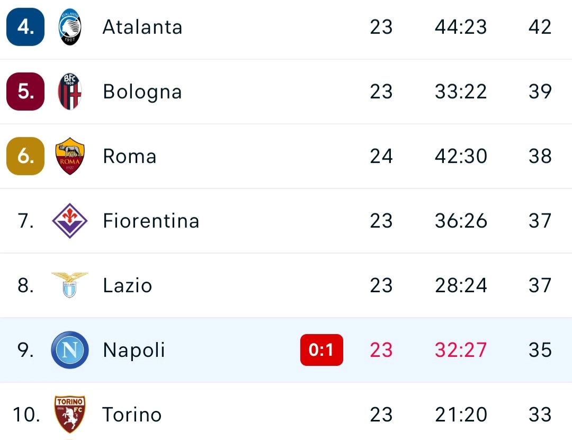The image size is (572, 440).
Task: Click Roma's goal difference 42:30
Action: [460, 156]
